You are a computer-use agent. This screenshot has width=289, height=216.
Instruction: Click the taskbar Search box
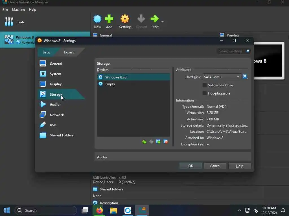point(46,210)
